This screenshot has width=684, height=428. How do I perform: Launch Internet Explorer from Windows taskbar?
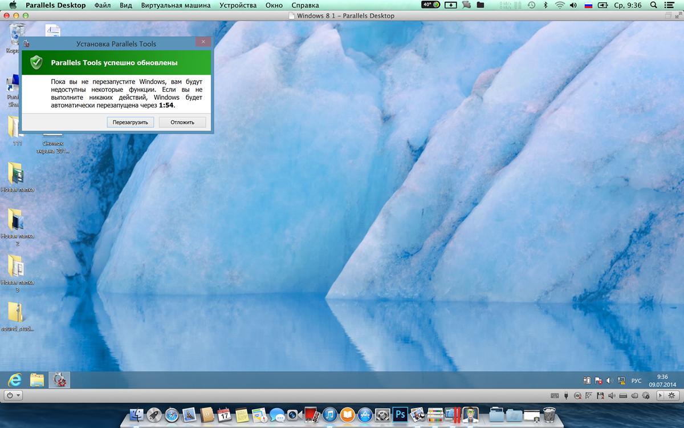click(x=14, y=380)
